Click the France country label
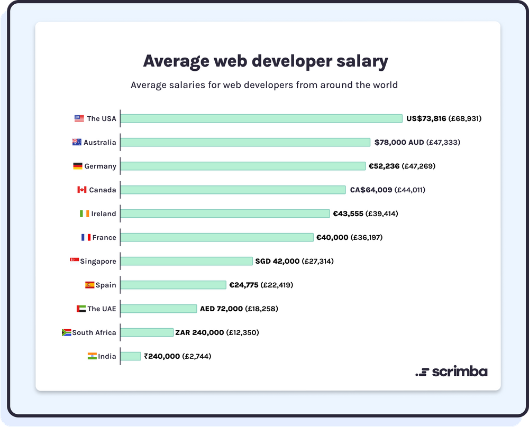The width and height of the screenshot is (529, 427). [x=105, y=237]
